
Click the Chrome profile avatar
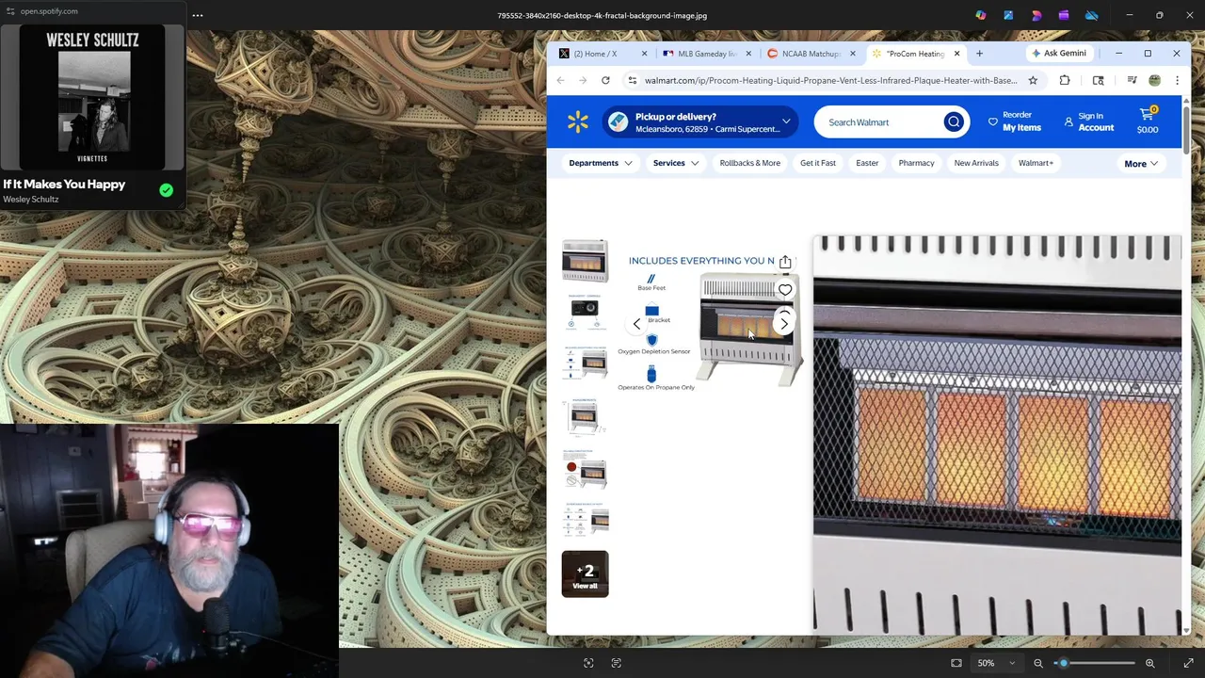pyautogui.click(x=1154, y=80)
